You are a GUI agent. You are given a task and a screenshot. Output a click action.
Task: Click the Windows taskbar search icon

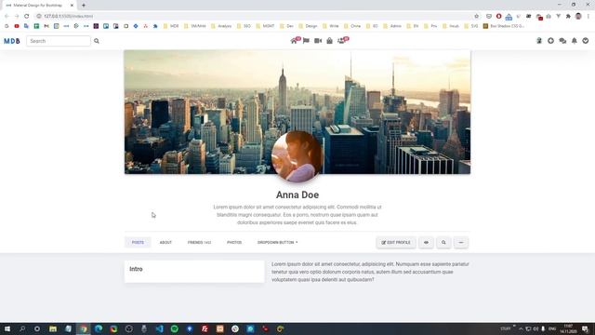click(x=22, y=328)
